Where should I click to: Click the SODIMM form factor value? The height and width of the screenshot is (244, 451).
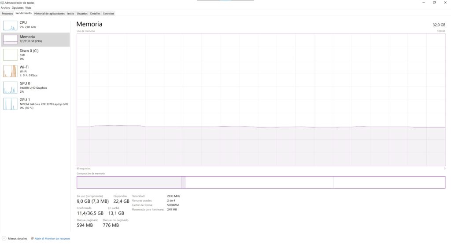(173, 205)
